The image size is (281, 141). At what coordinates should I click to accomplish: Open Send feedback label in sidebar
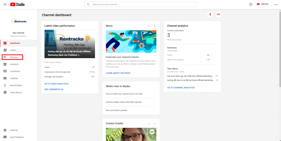pyautogui.click(x=17, y=137)
